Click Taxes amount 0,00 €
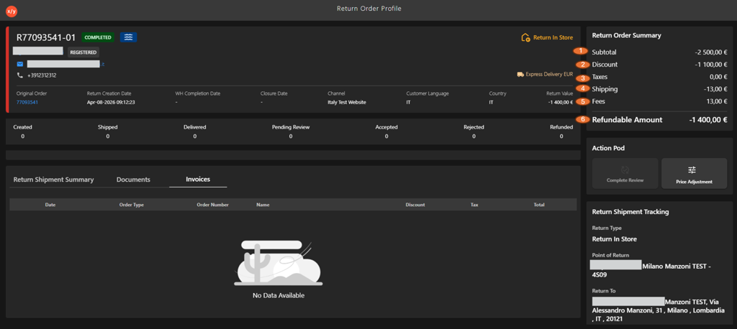 (x=719, y=77)
